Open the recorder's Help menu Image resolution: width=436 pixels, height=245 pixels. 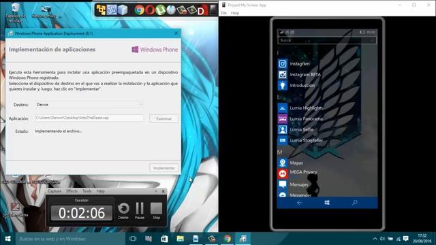click(x=100, y=191)
